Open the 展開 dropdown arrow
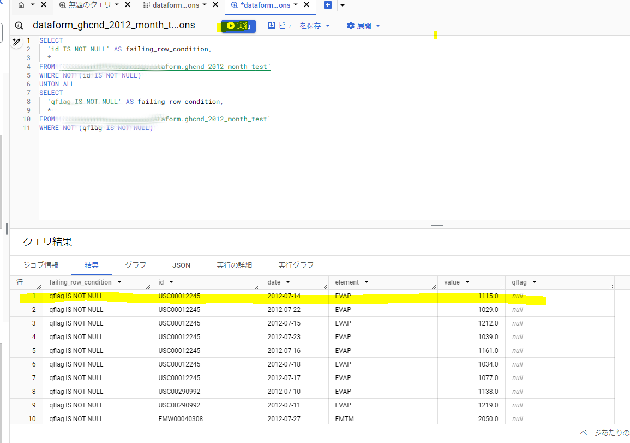The height and width of the screenshot is (443, 630). [378, 26]
